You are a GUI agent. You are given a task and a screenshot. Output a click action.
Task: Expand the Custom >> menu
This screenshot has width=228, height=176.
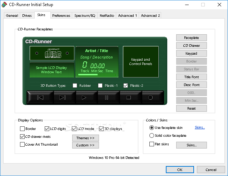(85, 145)
